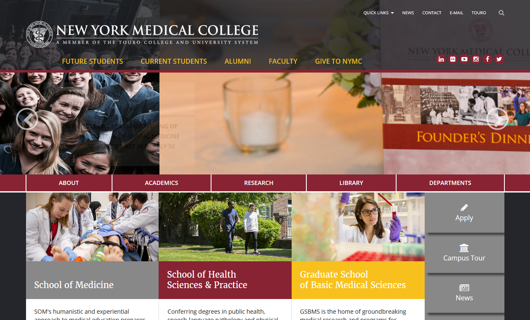Open the YouTube channel icon
The width and height of the screenshot is (530, 320).
[464, 59]
